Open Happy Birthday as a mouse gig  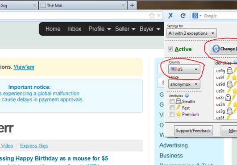pyautogui.click(x=54, y=158)
